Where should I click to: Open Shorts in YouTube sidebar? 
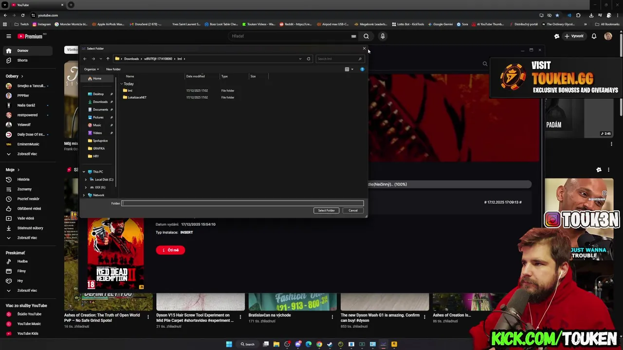(22, 60)
